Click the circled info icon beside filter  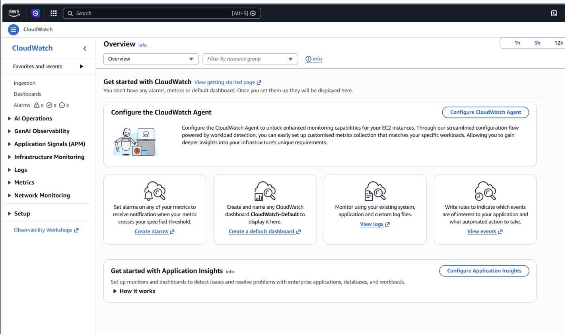point(308,59)
